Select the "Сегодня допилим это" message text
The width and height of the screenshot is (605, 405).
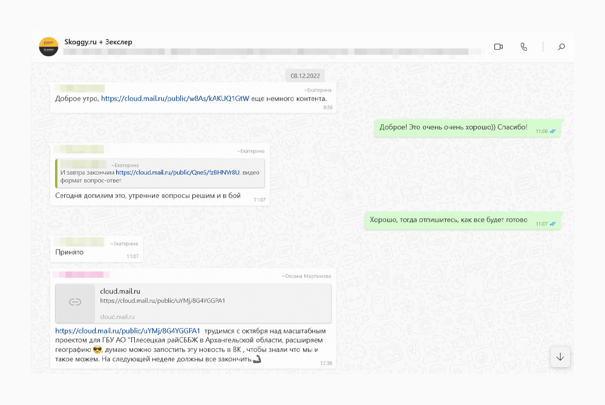[148, 196]
